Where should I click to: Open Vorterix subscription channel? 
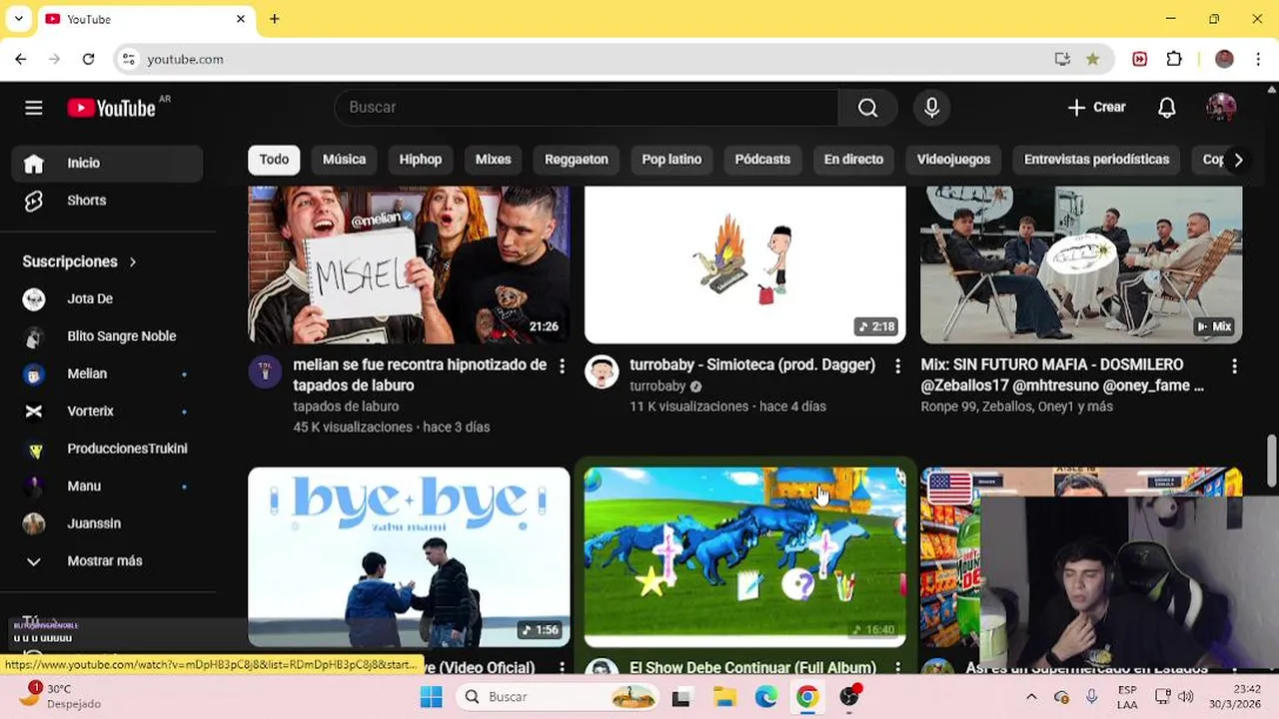(107, 411)
